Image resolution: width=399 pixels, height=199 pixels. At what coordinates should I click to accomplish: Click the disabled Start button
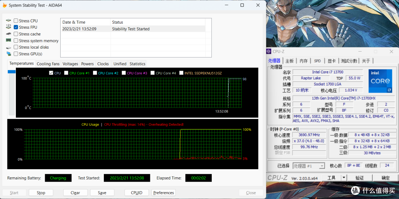coord(14,193)
